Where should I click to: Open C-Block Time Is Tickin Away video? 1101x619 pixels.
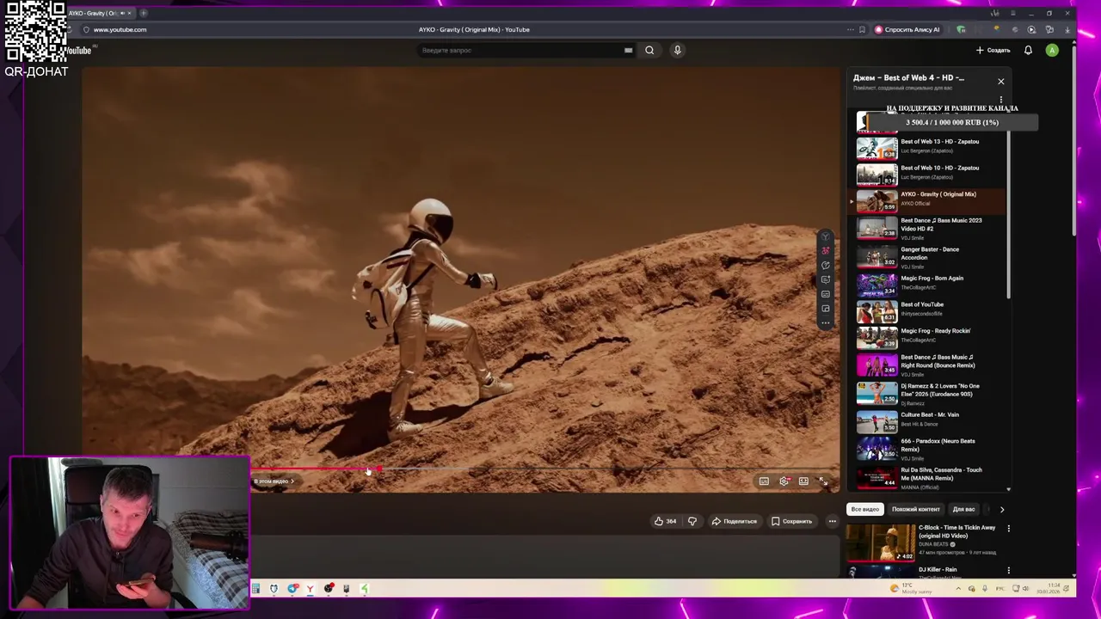[x=922, y=542]
